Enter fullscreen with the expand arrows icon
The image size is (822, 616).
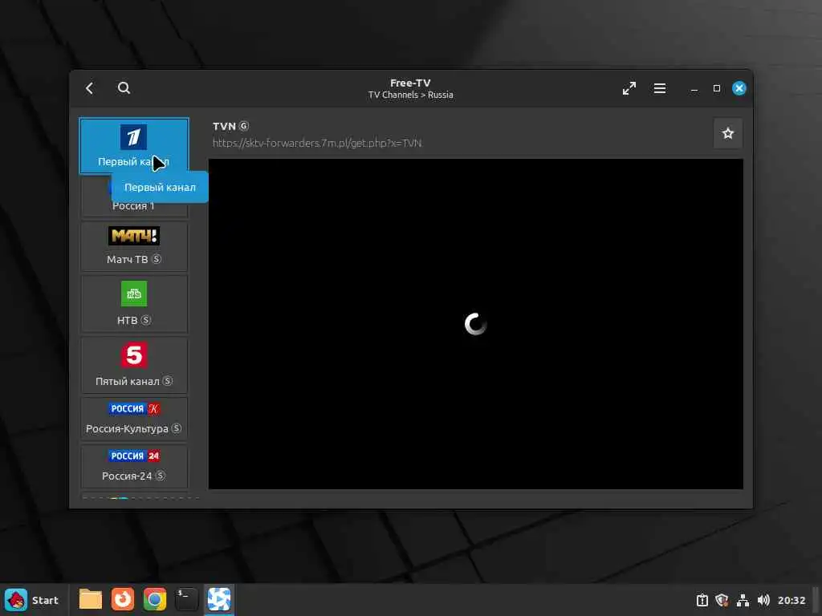pyautogui.click(x=629, y=88)
